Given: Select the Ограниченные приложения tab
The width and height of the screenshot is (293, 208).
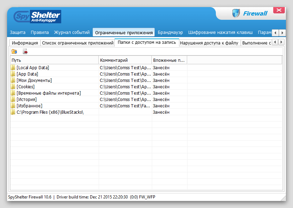Looking at the screenshot, I should click(124, 32).
